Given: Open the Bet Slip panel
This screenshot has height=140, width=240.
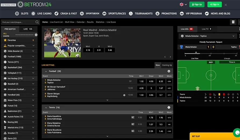Looking at the screenshot, I should tap(214, 136).
